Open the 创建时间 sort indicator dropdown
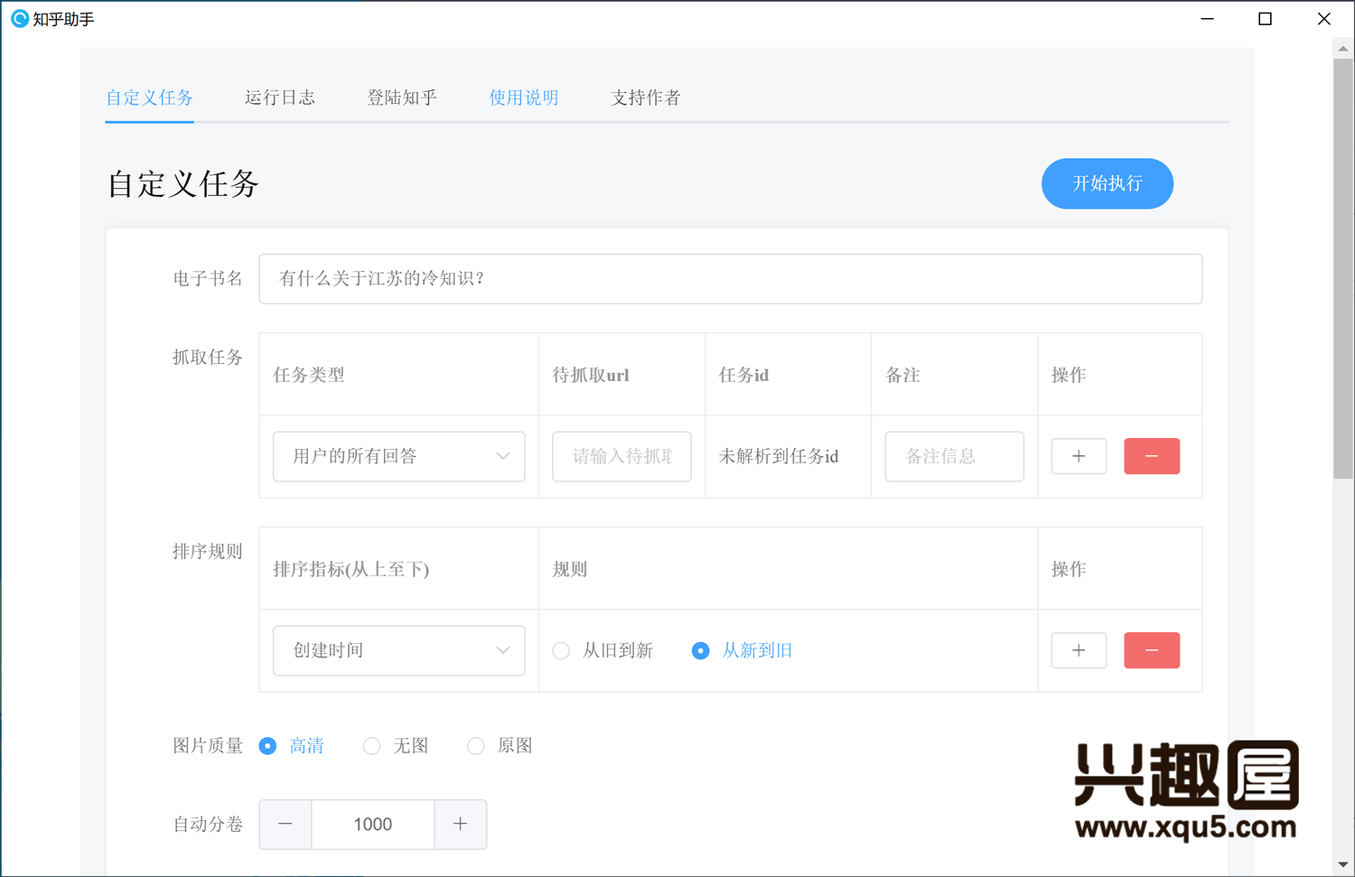The width and height of the screenshot is (1355, 877). pyautogui.click(x=398, y=650)
